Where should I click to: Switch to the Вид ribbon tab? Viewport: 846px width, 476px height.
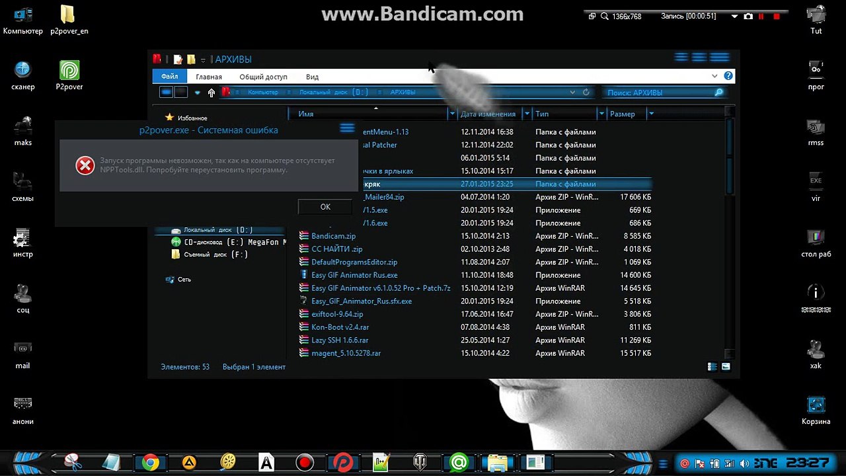pos(312,77)
